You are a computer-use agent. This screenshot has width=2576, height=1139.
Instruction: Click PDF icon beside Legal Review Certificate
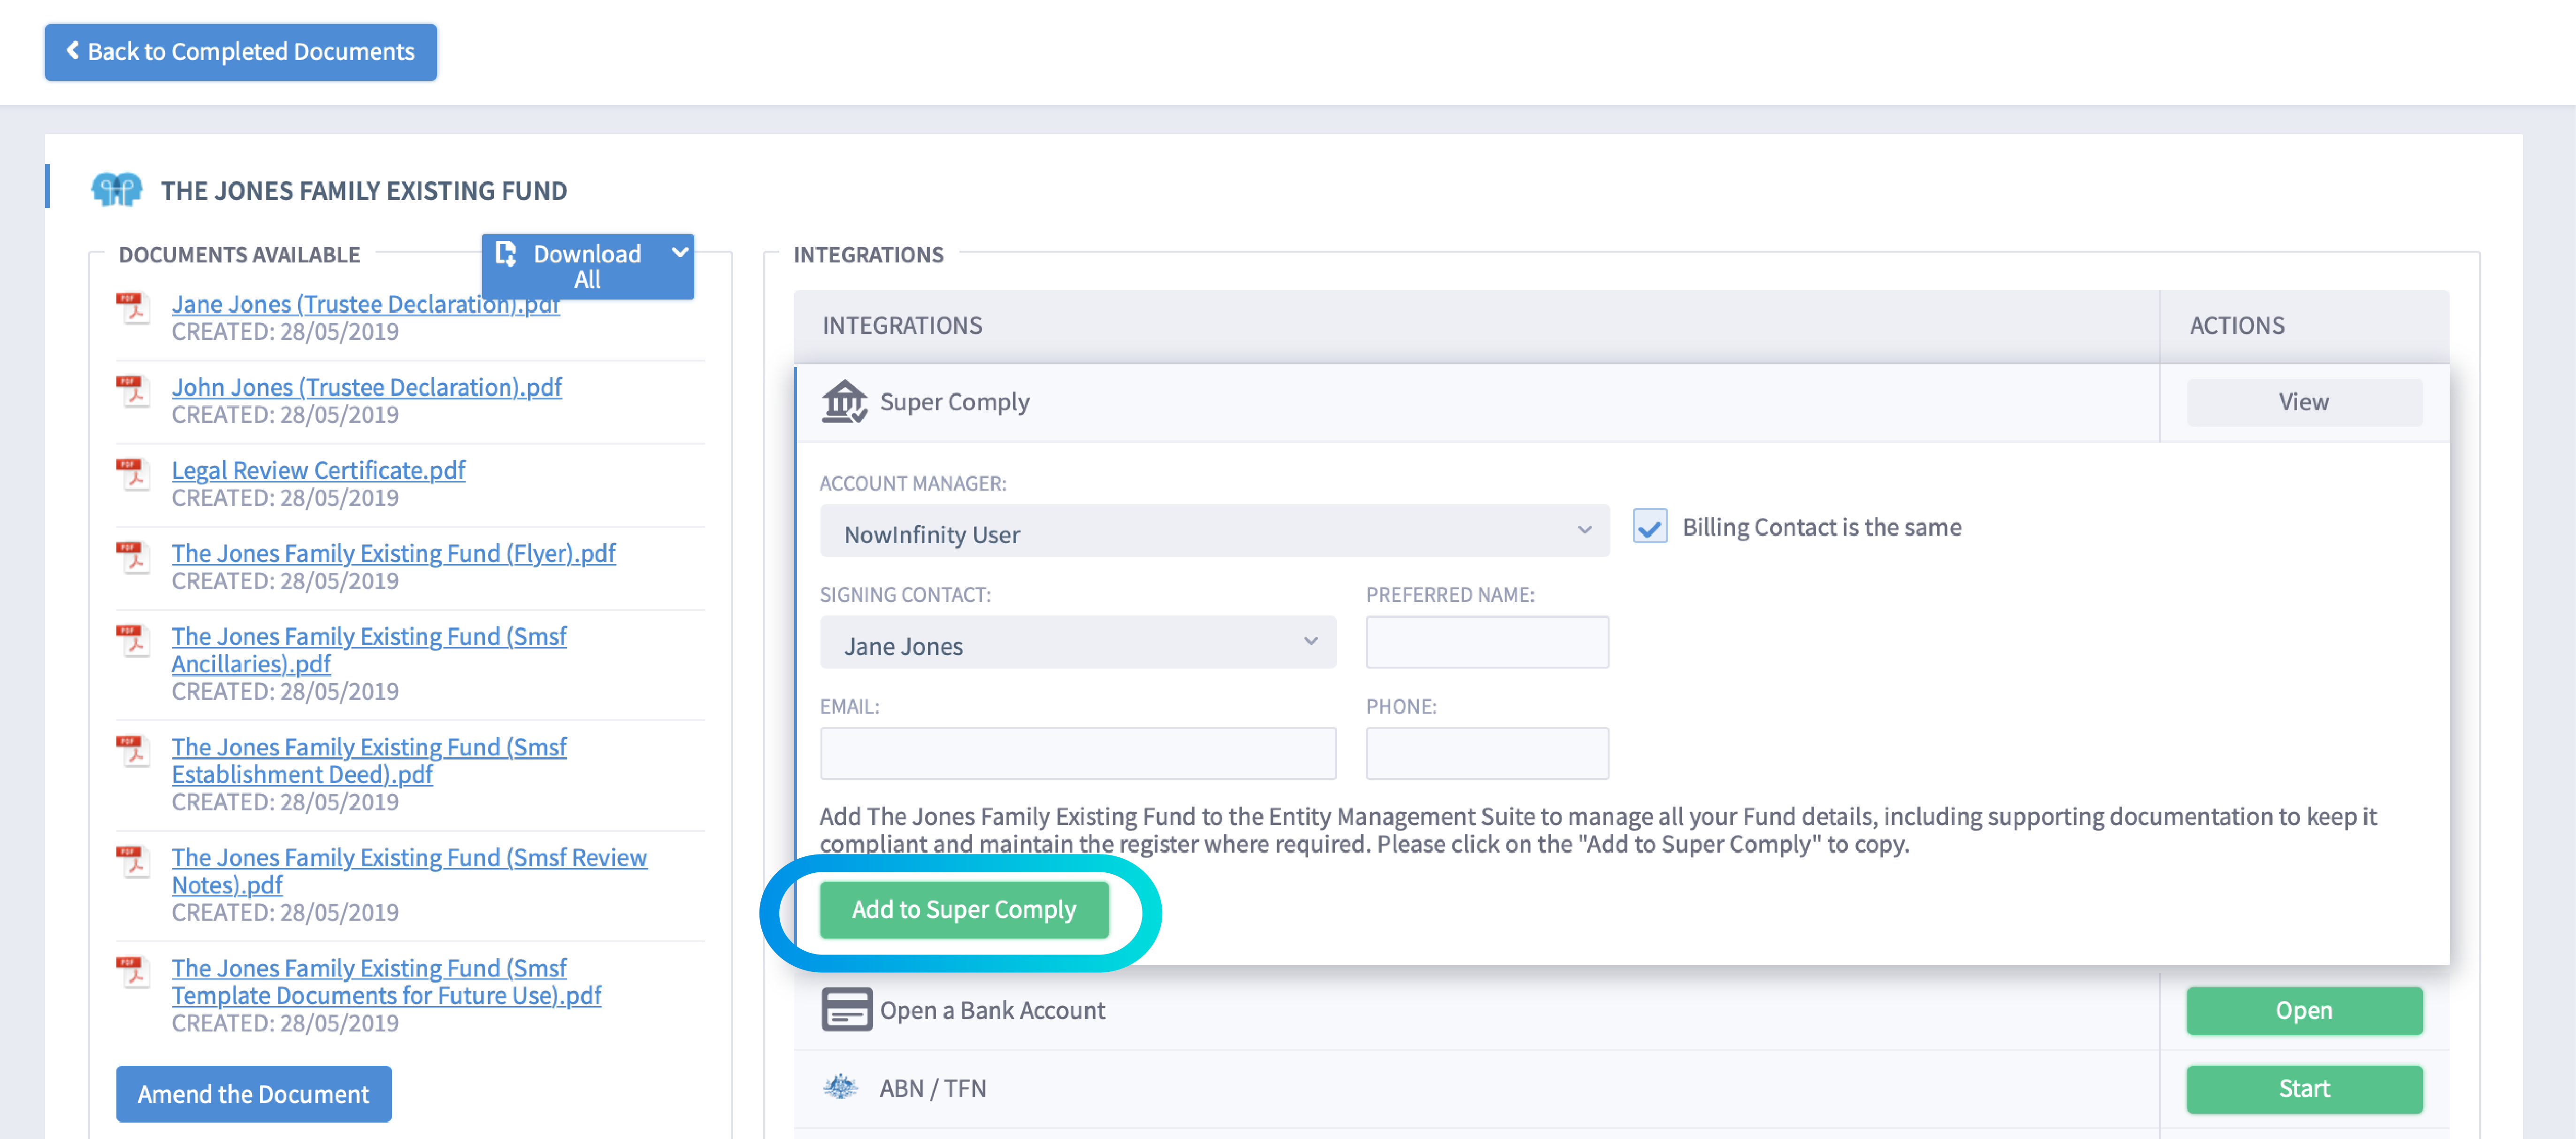pyautogui.click(x=133, y=474)
